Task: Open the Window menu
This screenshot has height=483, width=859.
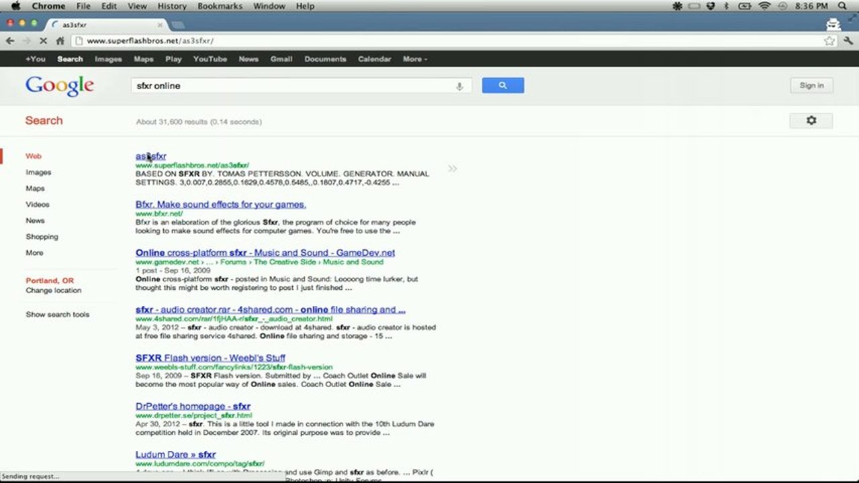Action: coord(269,6)
